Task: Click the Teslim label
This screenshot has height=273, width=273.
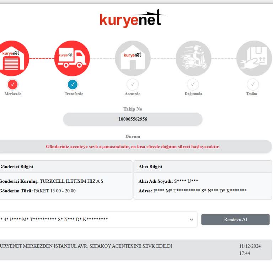Action: [x=252, y=94]
